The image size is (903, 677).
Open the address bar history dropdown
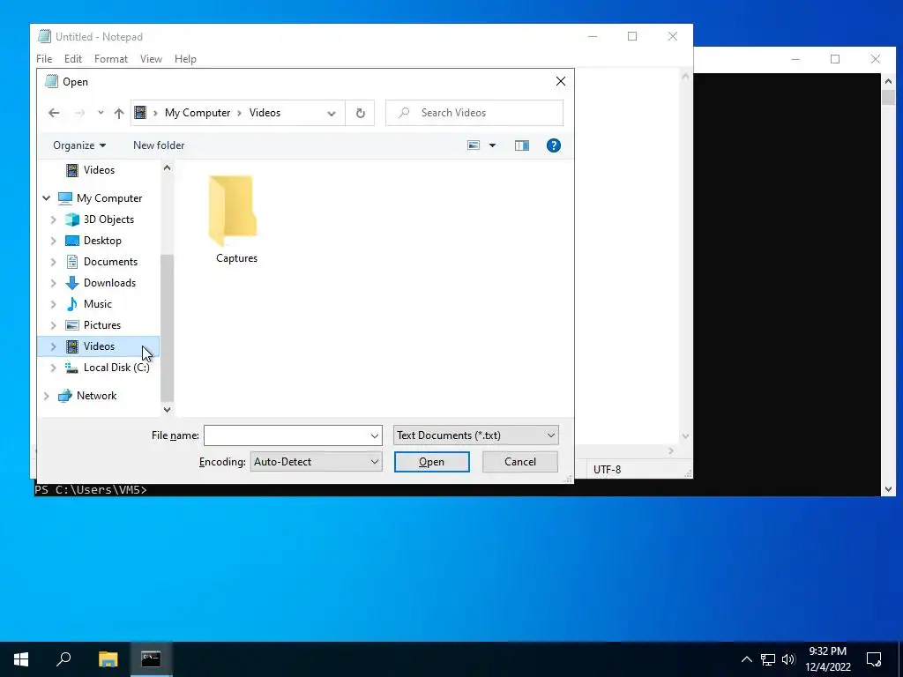click(332, 113)
